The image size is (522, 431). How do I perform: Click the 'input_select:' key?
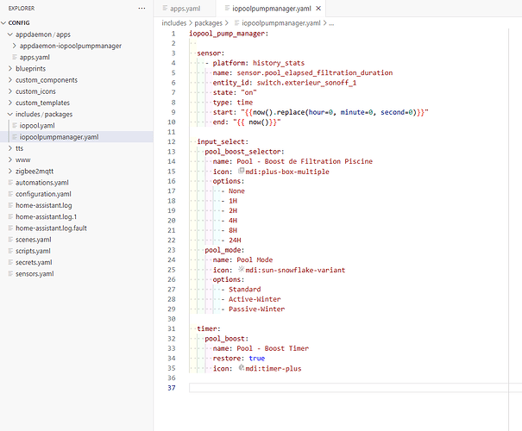(x=223, y=141)
